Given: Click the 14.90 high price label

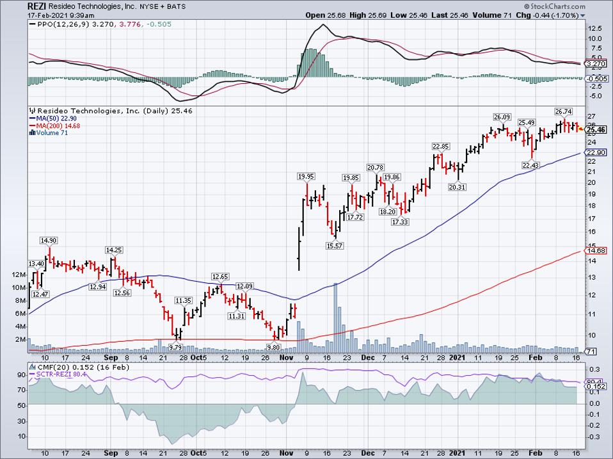Looking at the screenshot, I should pos(49,241).
